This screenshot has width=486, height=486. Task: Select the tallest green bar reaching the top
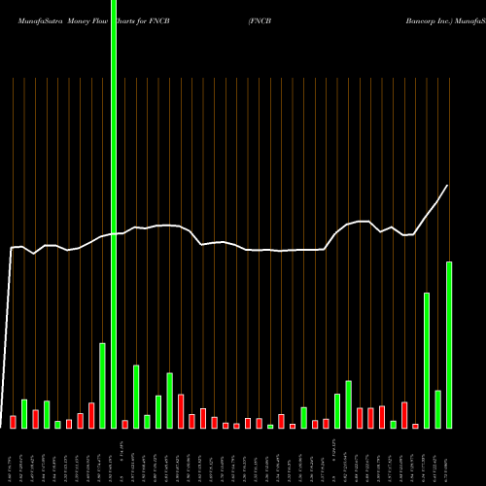114,214
